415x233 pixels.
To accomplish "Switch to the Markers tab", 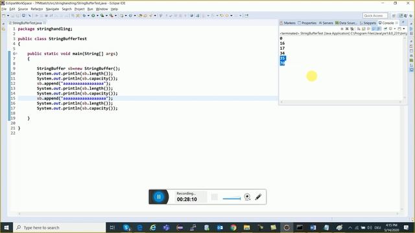I will (x=288, y=23).
